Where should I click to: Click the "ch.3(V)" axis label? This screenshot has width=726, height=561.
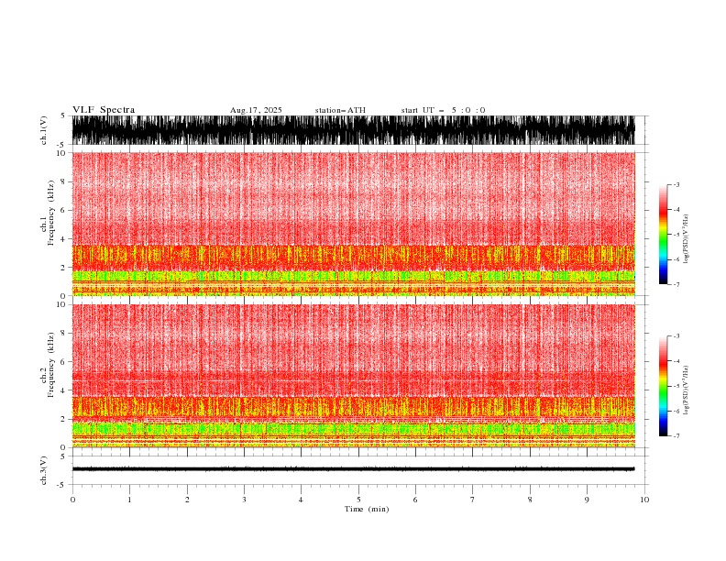[x=44, y=470]
